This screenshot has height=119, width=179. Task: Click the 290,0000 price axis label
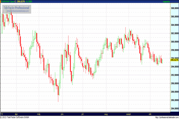point(174,84)
